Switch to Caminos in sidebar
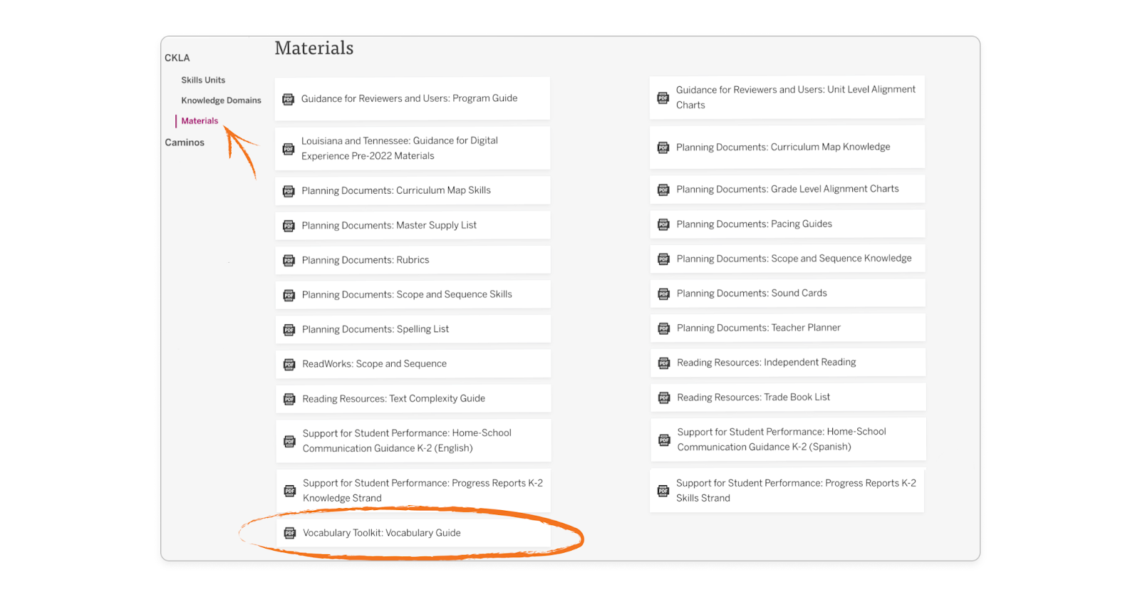 185,142
